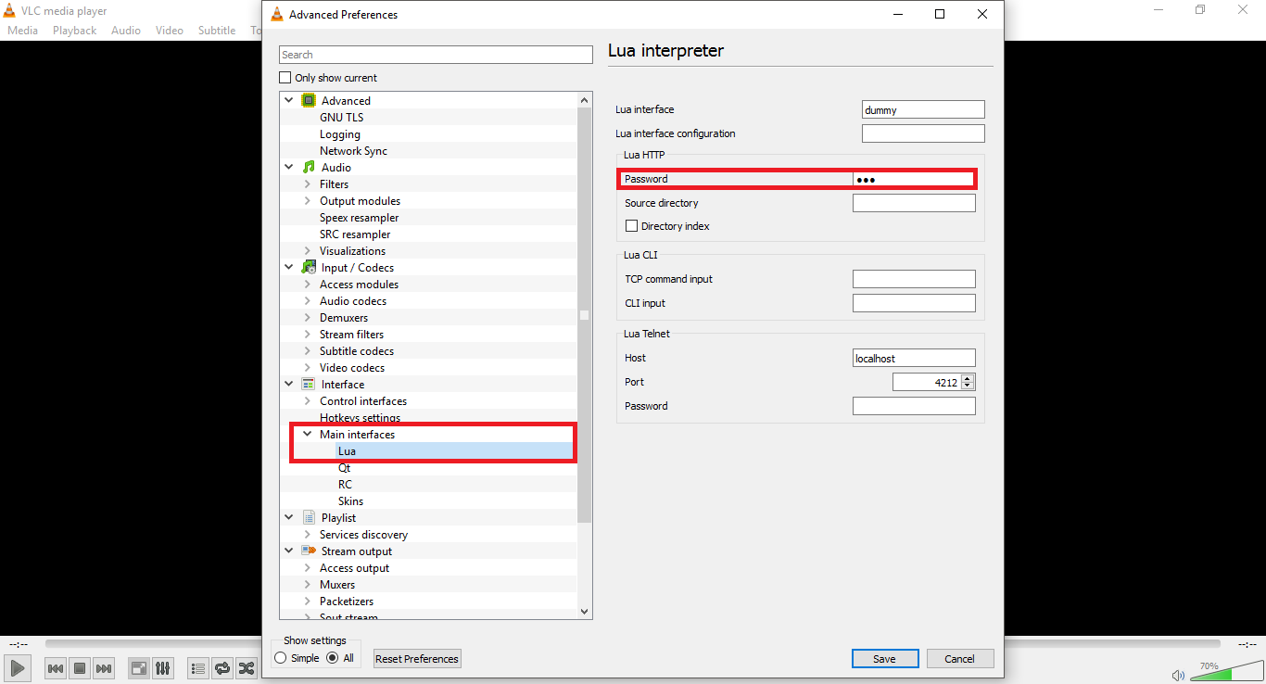Select the Audio category music-note icon
The image size is (1266, 684).
coord(309,167)
